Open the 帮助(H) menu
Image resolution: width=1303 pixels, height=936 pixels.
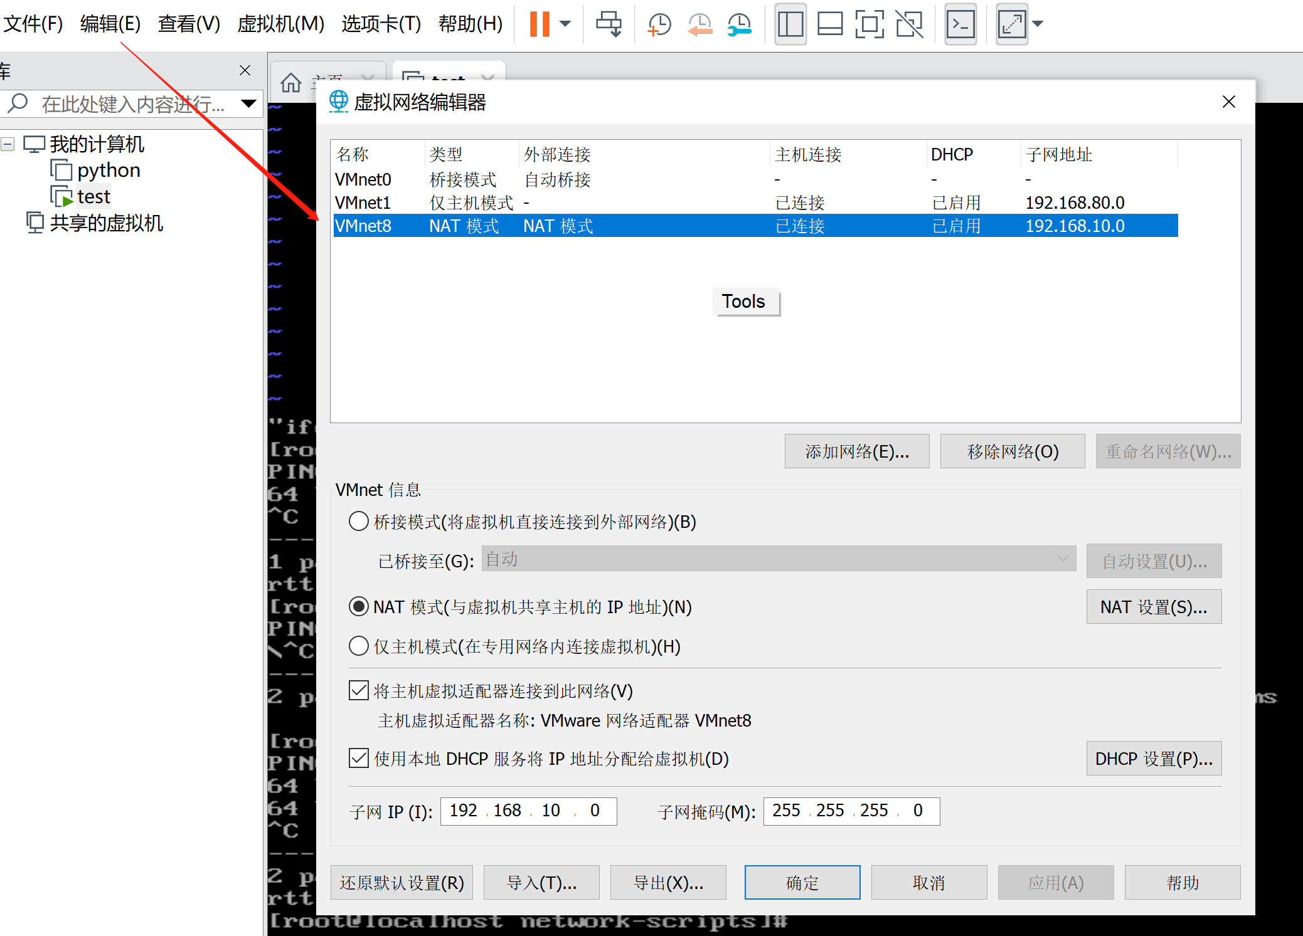[471, 24]
